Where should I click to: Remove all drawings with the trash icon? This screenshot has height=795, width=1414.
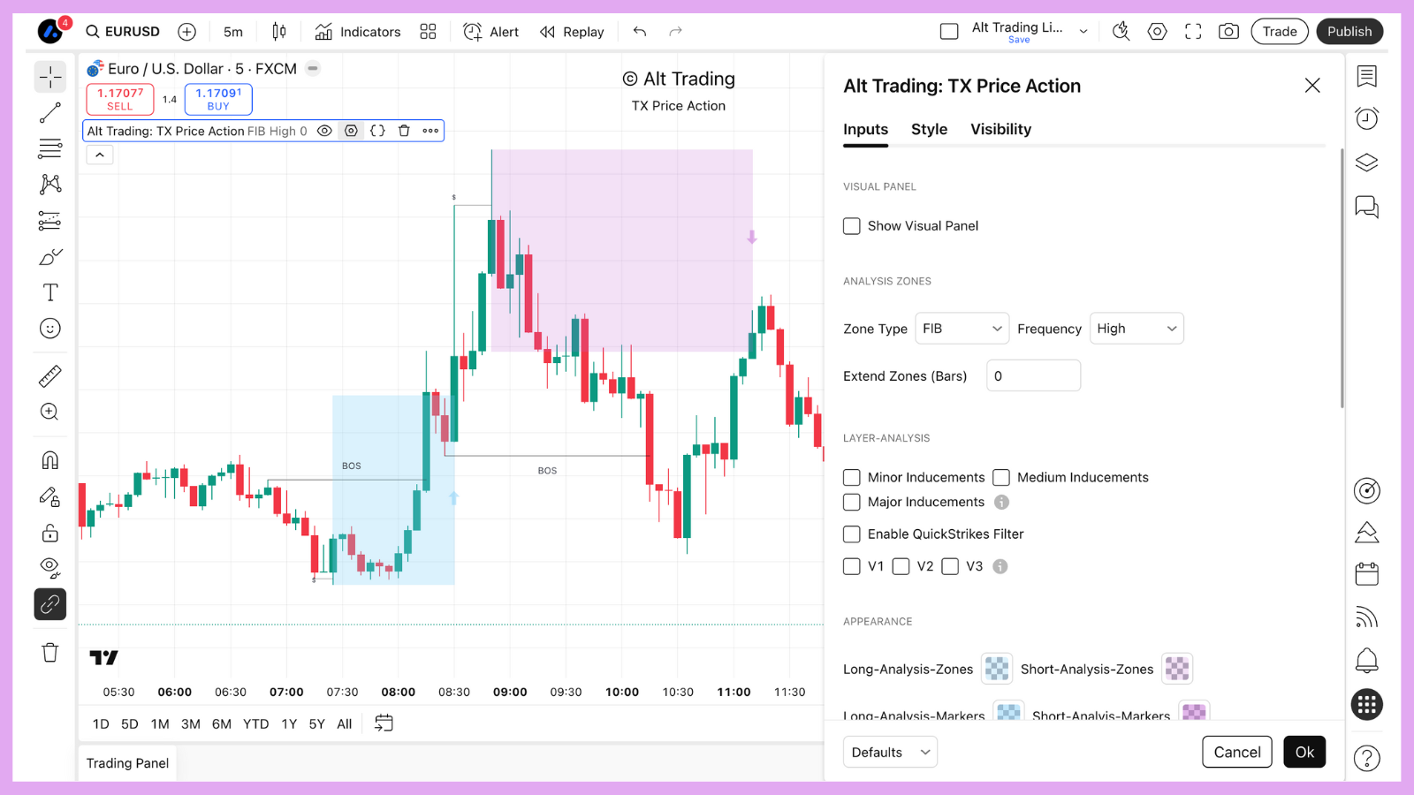(x=50, y=652)
